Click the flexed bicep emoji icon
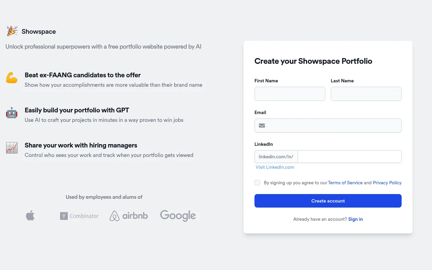 pos(12,78)
